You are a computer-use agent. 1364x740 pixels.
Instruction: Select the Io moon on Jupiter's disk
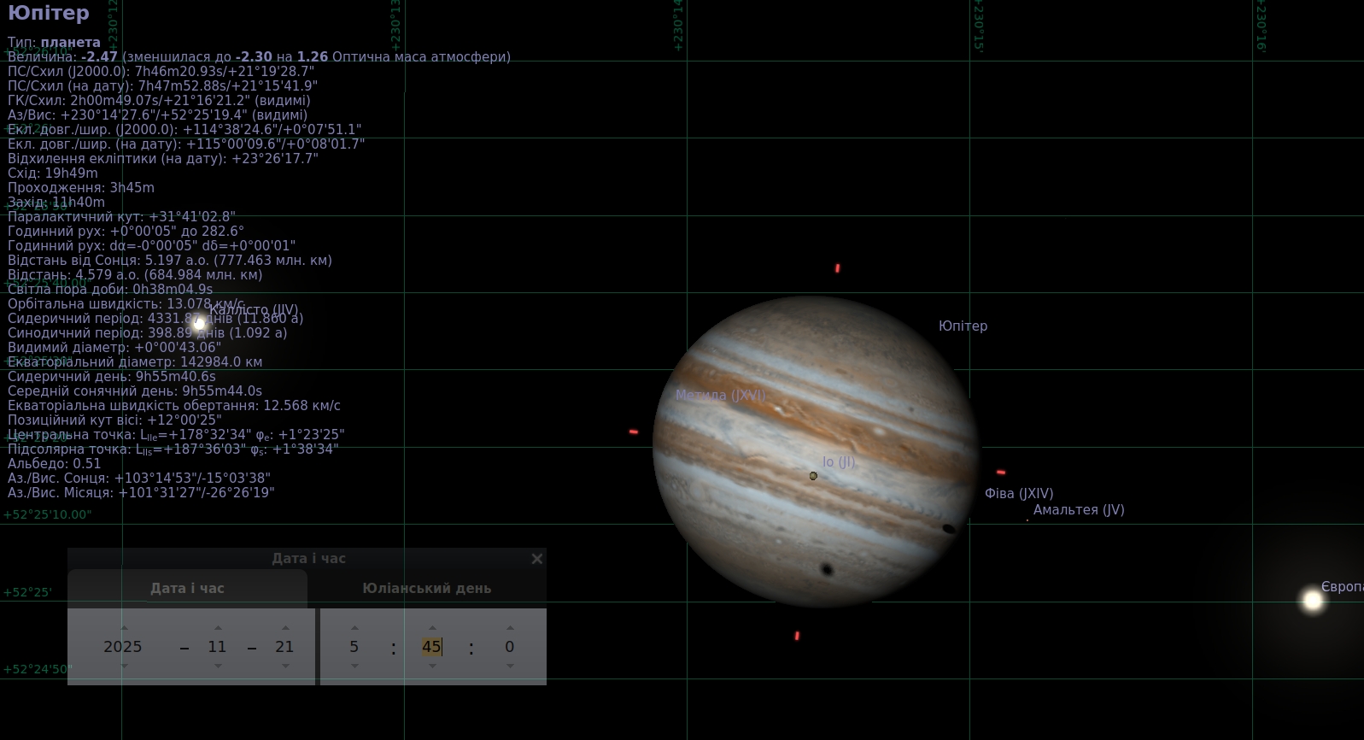tap(813, 476)
